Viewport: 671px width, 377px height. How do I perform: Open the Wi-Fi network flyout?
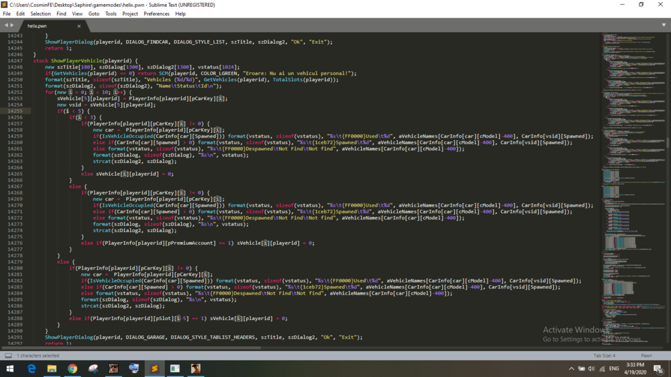pos(602,368)
